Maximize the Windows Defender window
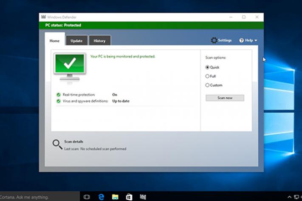This screenshot has width=302, height=201. 244,17
